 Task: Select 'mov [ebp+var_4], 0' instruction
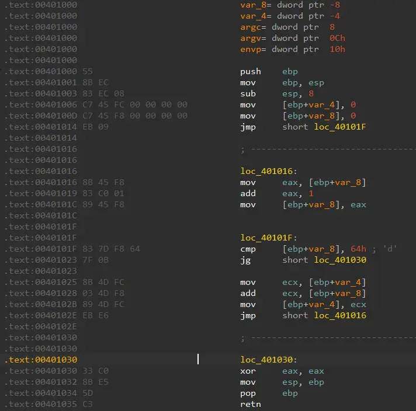point(298,105)
